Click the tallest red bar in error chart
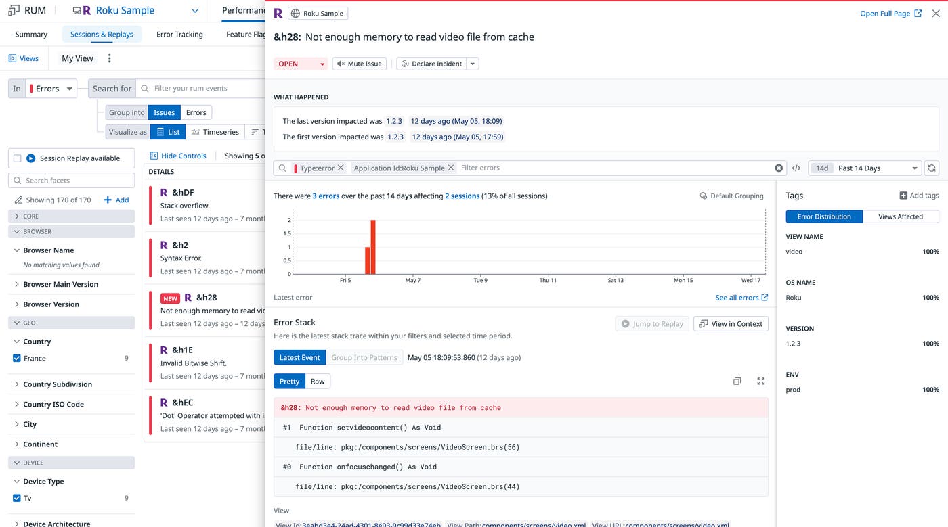This screenshot has height=527, width=948. [373, 247]
